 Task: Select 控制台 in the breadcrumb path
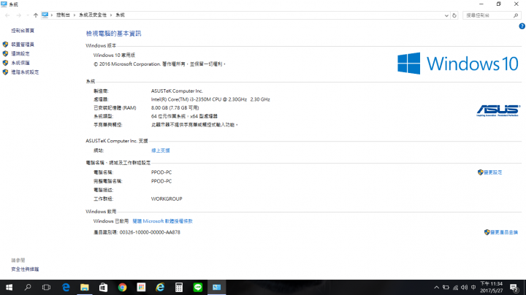[x=63, y=15]
